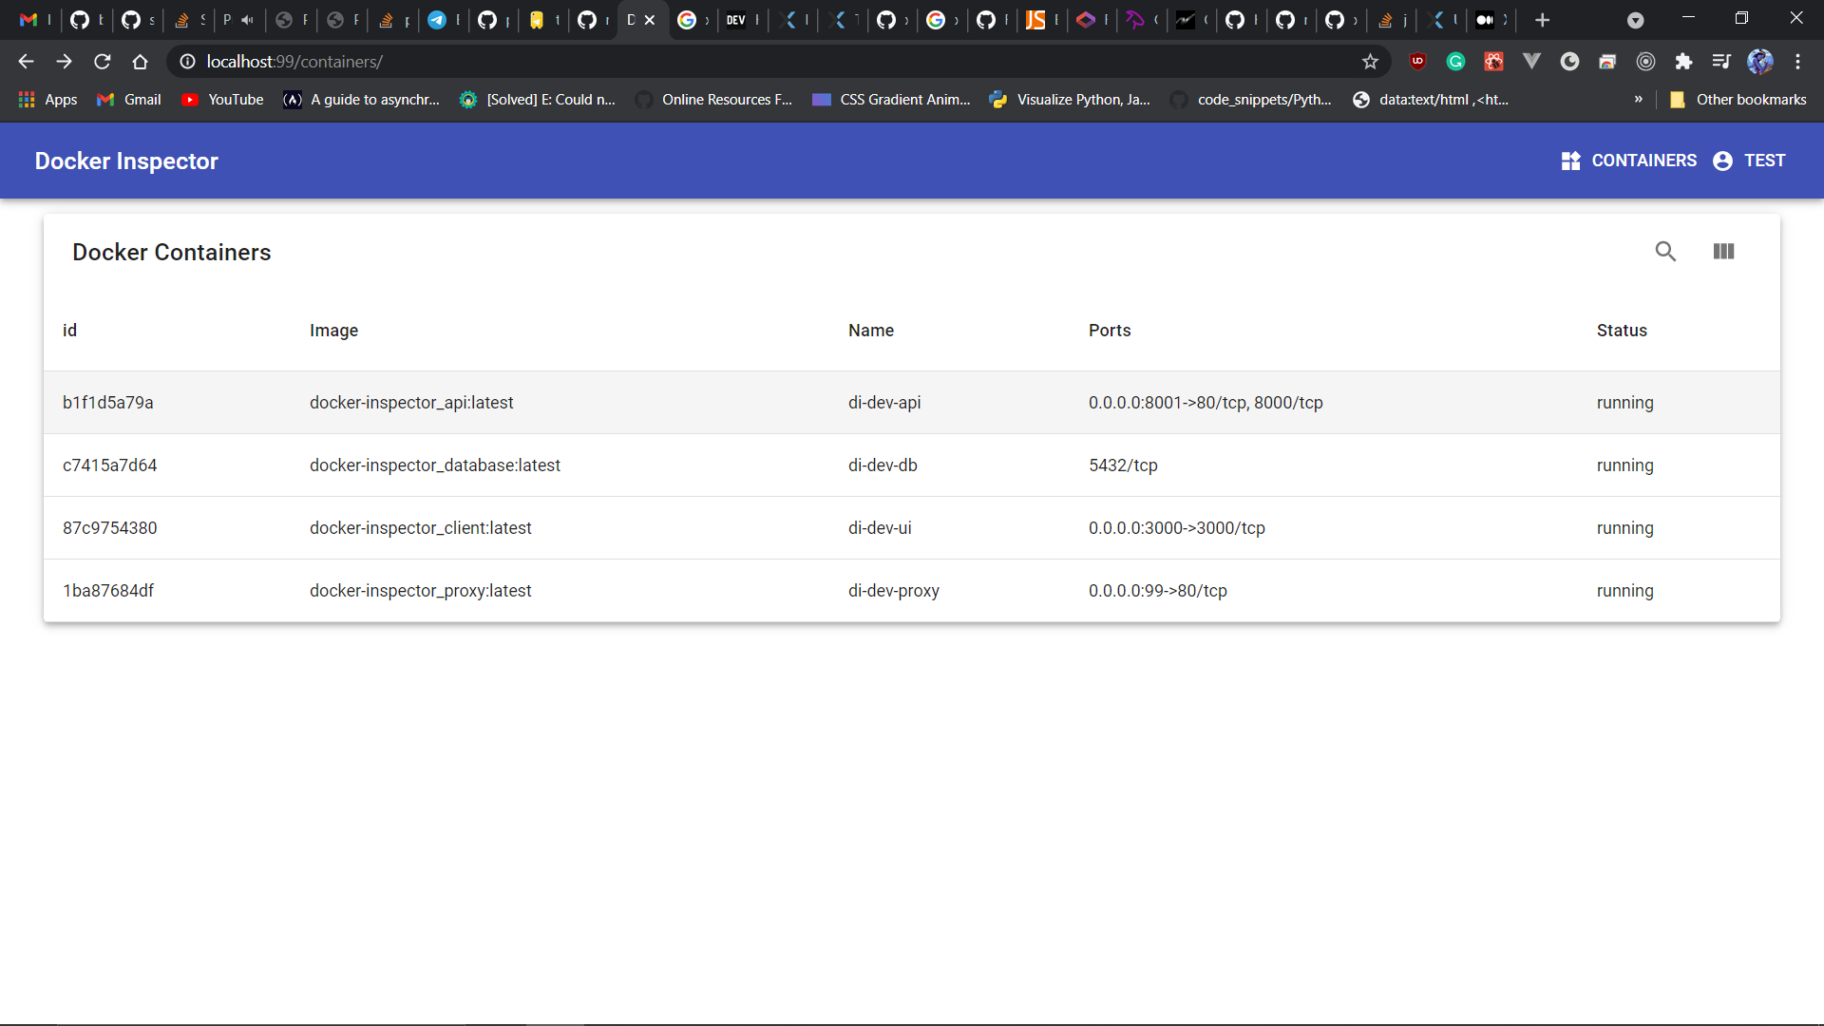Click the running status of di-dev-api

[1624, 402]
